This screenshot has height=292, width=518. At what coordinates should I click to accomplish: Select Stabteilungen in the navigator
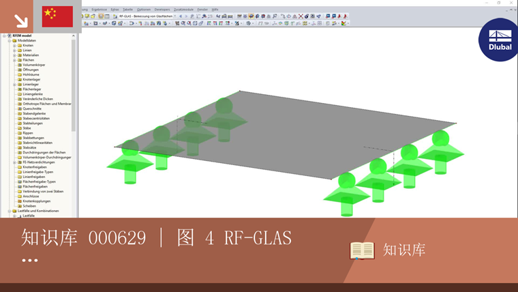click(x=33, y=123)
